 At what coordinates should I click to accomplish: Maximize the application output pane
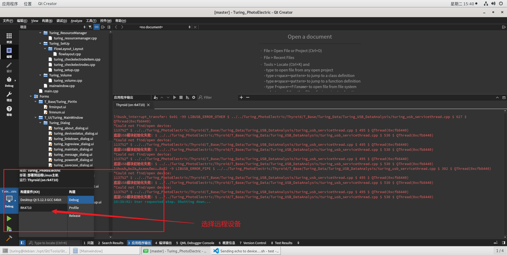[504, 97]
